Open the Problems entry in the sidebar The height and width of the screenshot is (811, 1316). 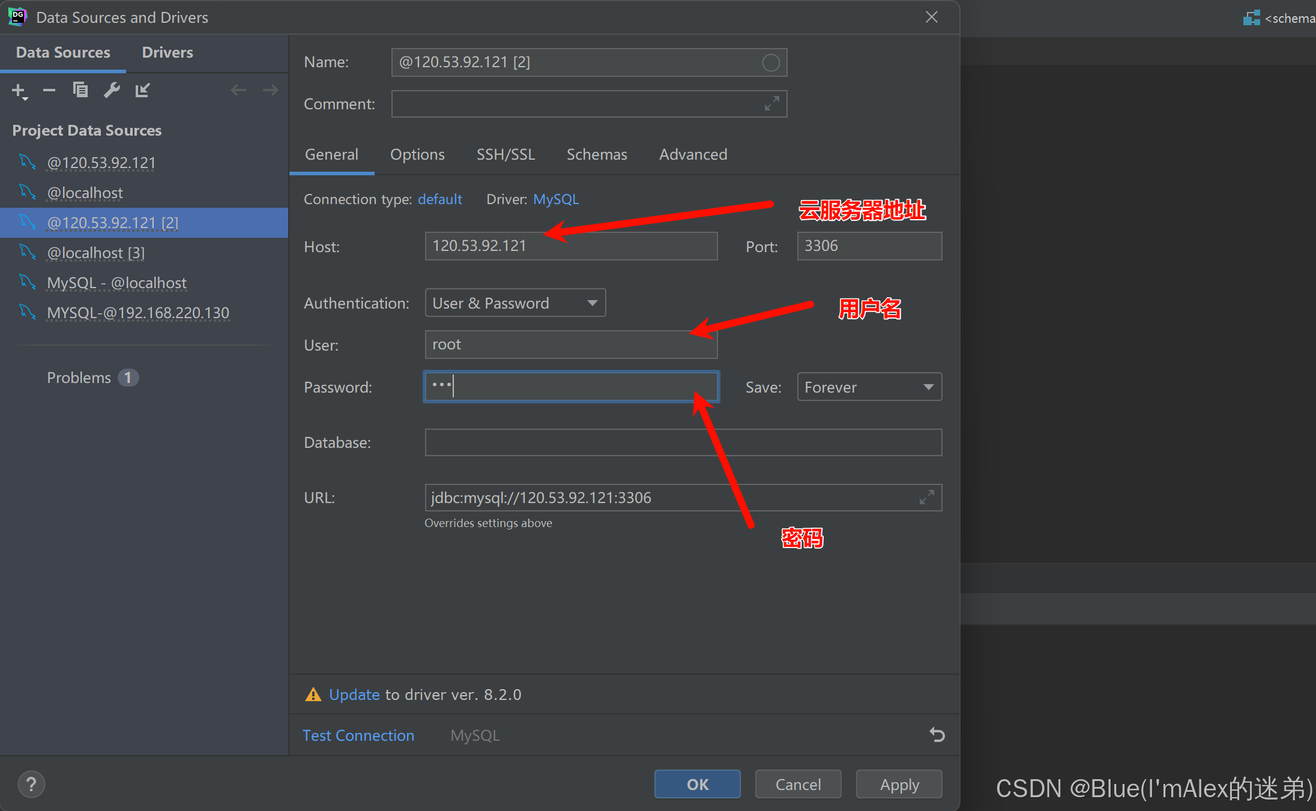(92, 378)
